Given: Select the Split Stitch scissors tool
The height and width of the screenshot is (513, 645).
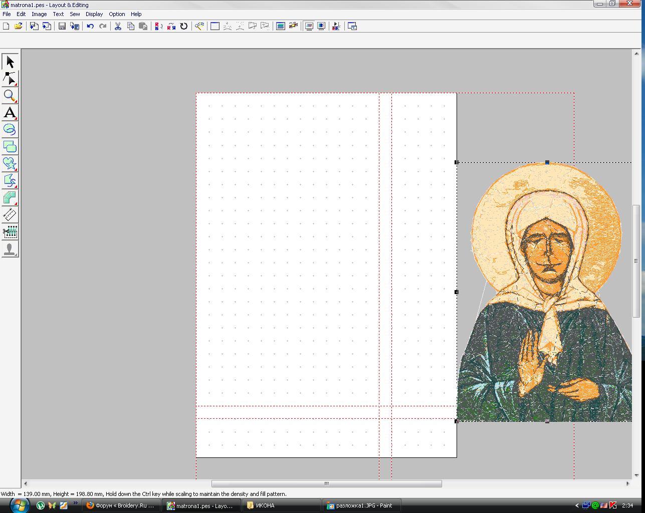Looking at the screenshot, I should pyautogui.click(x=10, y=232).
